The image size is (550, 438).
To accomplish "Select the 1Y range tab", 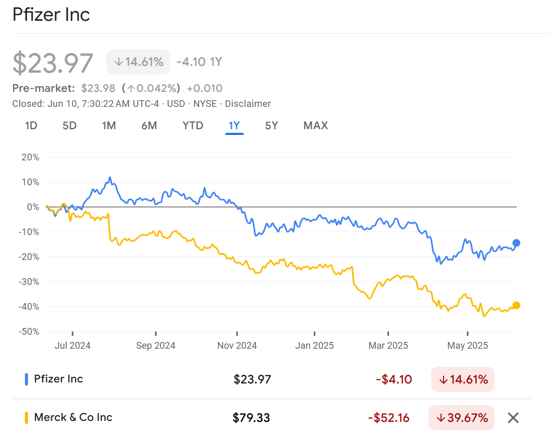I will point(234,126).
